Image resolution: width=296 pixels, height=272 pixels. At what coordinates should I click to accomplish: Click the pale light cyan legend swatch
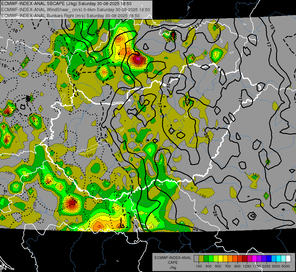pos(284,259)
